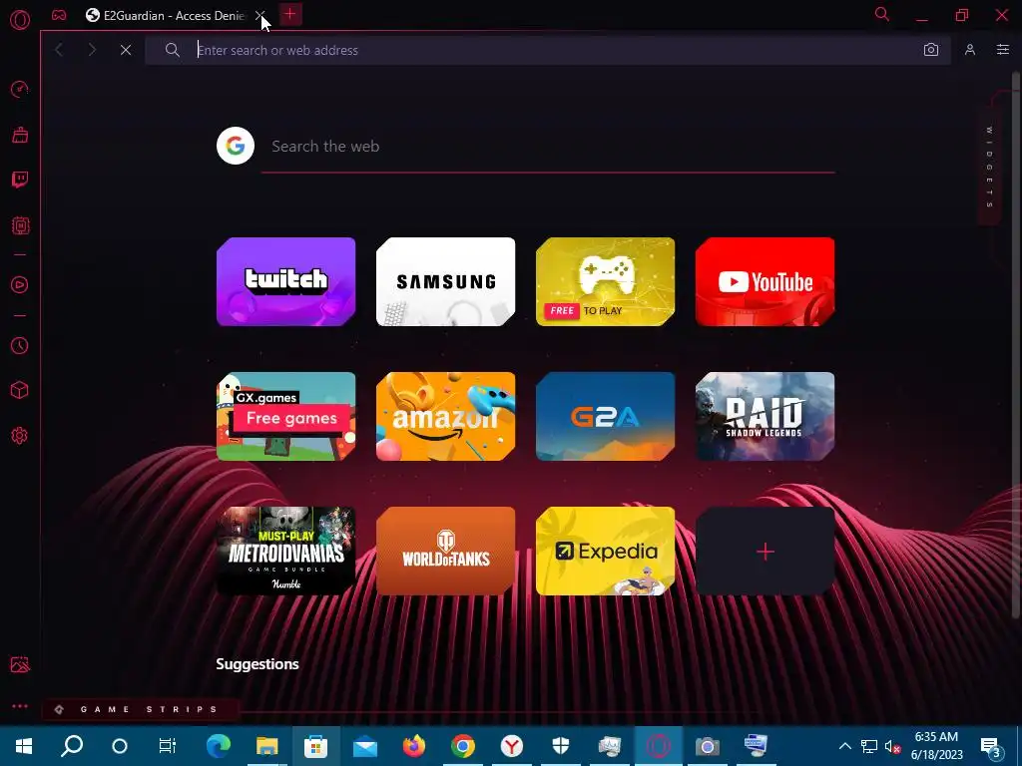Expand the Game Strips bar
Screen dimensions: 1022x766
point(140,709)
